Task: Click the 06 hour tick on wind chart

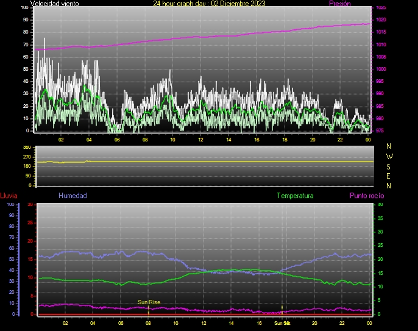Action: (x=117, y=140)
